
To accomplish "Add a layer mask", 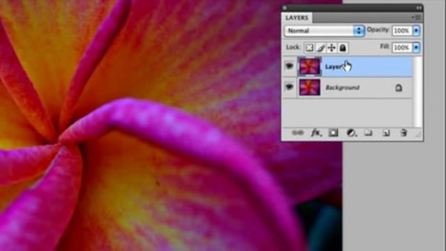I will pos(333,133).
